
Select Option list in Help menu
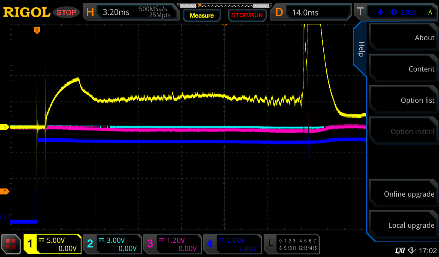tap(404, 100)
